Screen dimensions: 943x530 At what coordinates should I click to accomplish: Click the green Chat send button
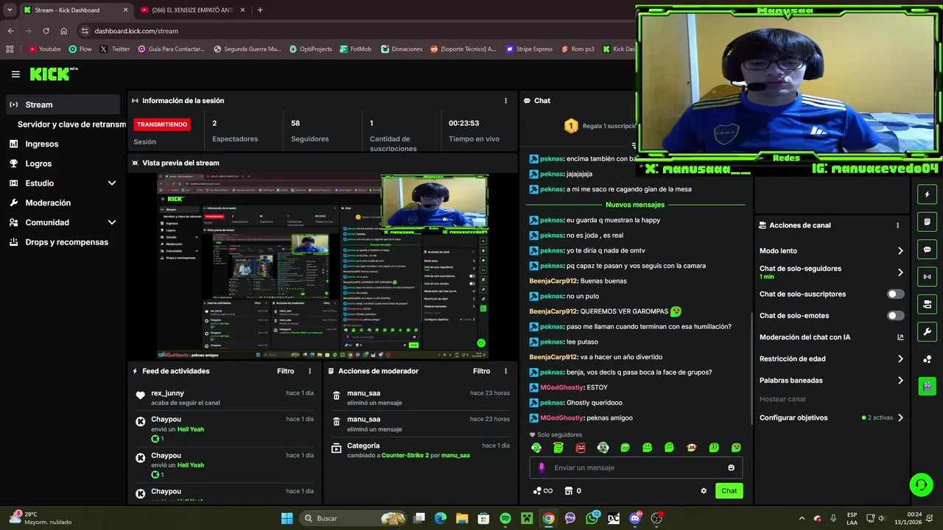pyautogui.click(x=729, y=491)
